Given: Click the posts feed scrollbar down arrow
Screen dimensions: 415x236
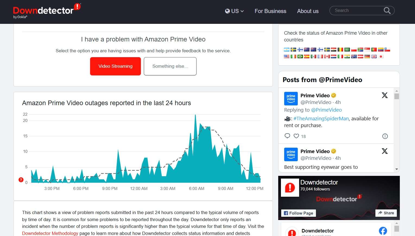Looking at the screenshot, I should tap(397, 169).
